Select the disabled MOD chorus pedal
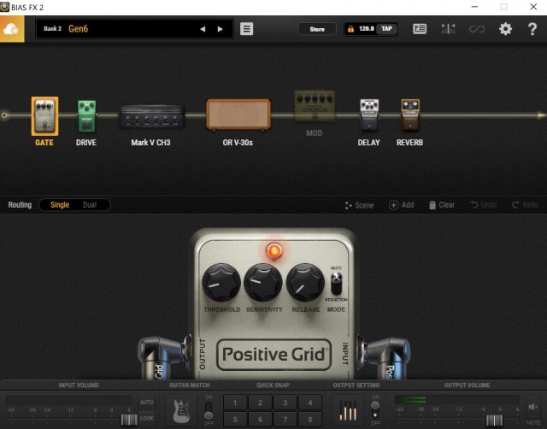547x429 pixels. [315, 106]
